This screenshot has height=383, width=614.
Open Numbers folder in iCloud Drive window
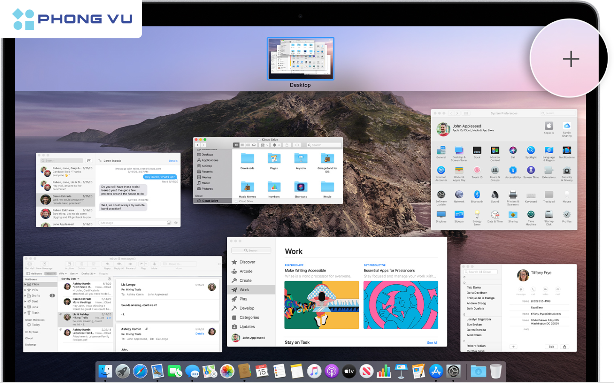point(274,189)
